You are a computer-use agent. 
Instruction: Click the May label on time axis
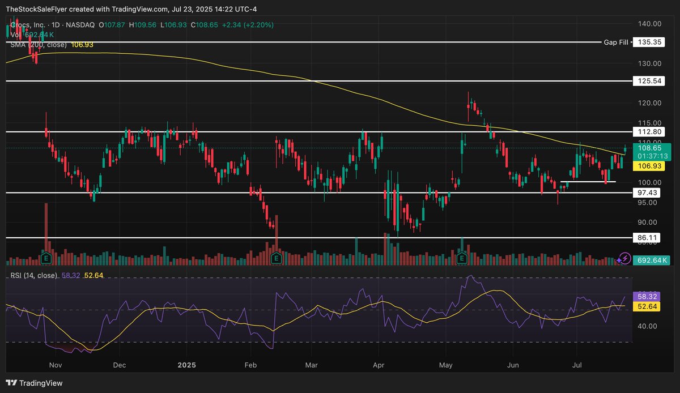tap(446, 365)
